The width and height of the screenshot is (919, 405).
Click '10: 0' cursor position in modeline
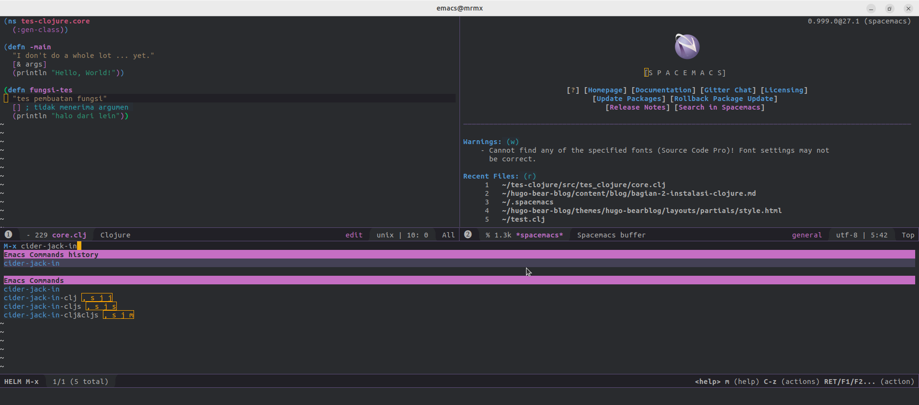coord(417,235)
